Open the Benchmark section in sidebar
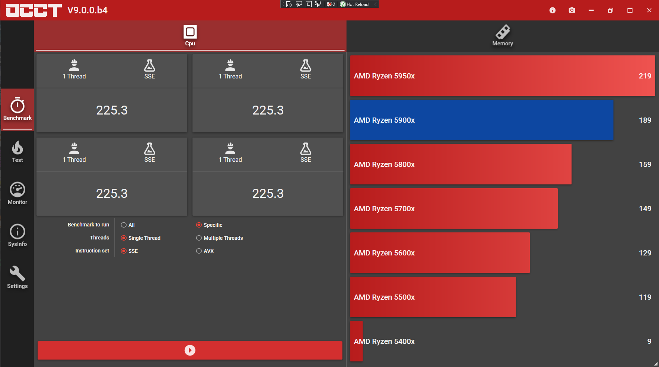The image size is (659, 367). (17, 109)
